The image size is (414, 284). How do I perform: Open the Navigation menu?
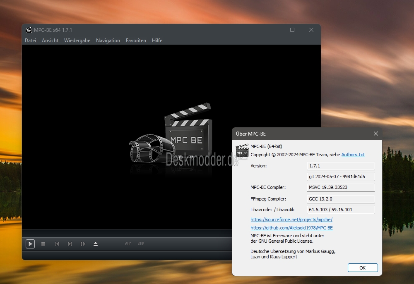tap(108, 41)
